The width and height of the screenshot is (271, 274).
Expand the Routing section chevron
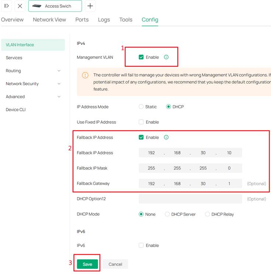[59, 71]
